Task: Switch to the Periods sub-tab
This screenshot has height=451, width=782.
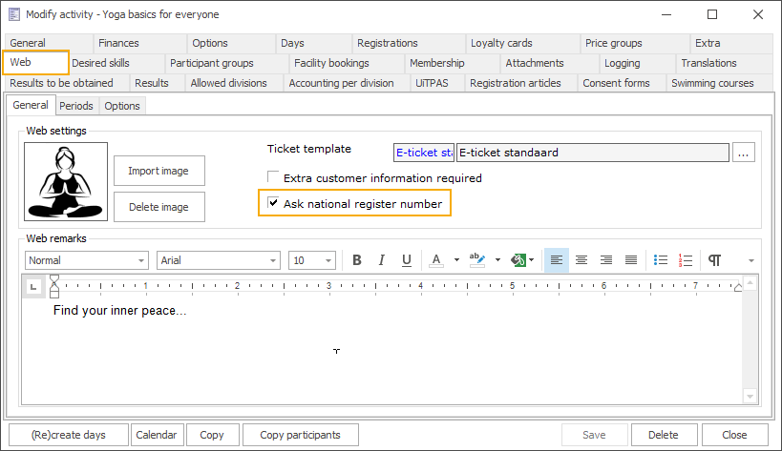Action: [76, 106]
